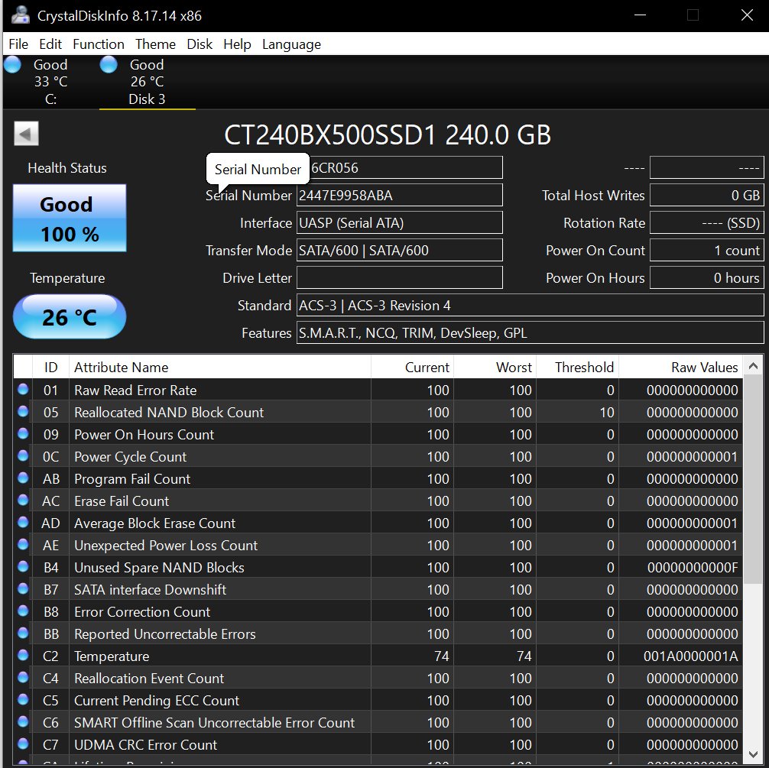The image size is (769, 768).
Task: Click raw value 001A0000001A in Temperature row
Action: 690,656
